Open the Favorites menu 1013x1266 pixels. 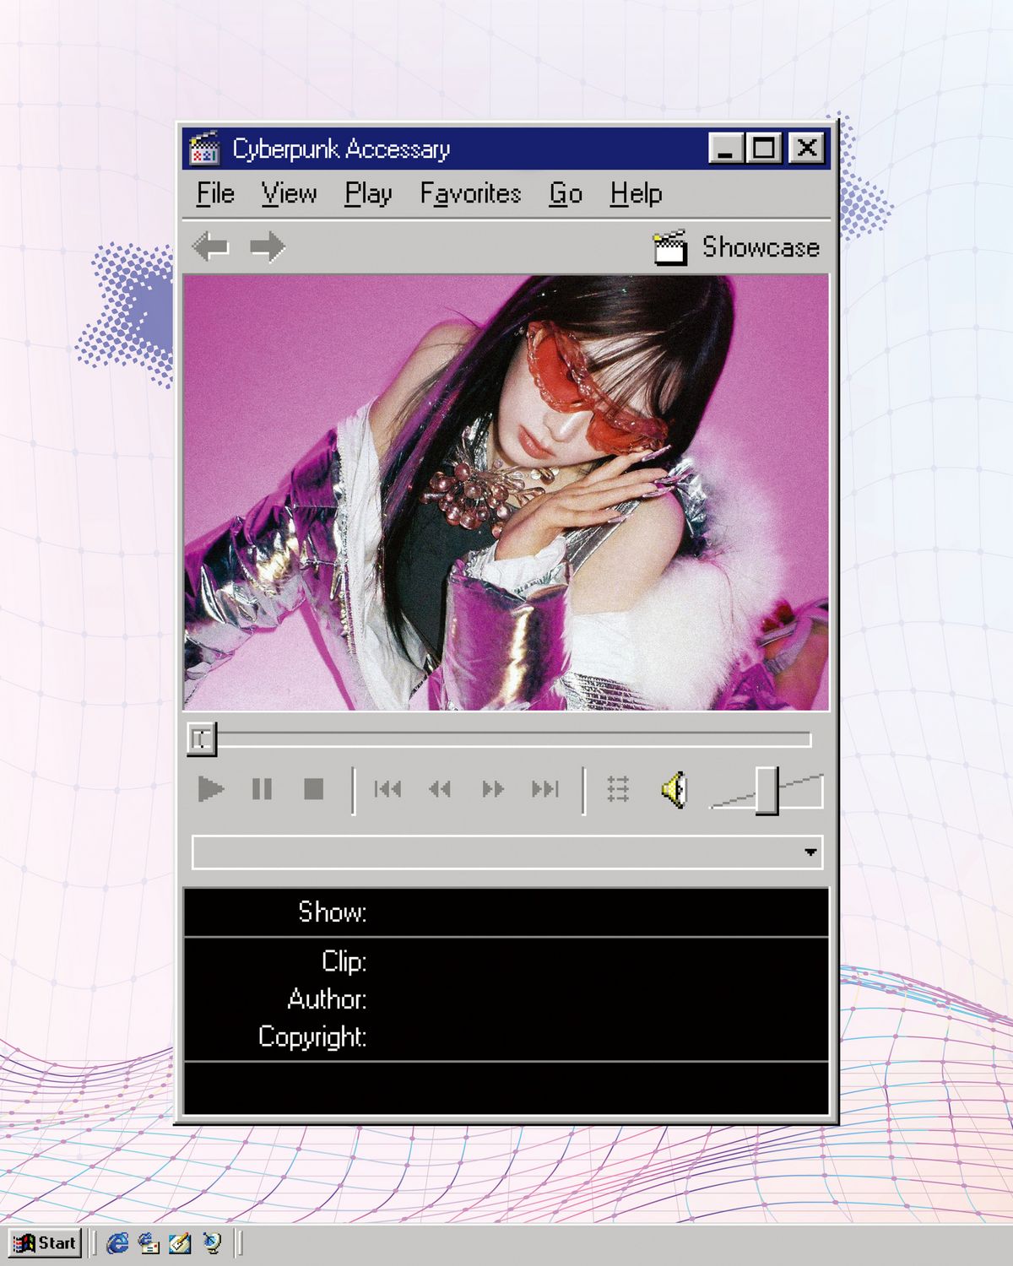point(470,194)
